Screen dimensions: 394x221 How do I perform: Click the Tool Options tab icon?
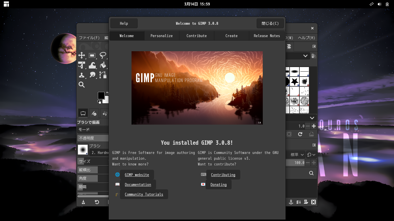click(83, 113)
